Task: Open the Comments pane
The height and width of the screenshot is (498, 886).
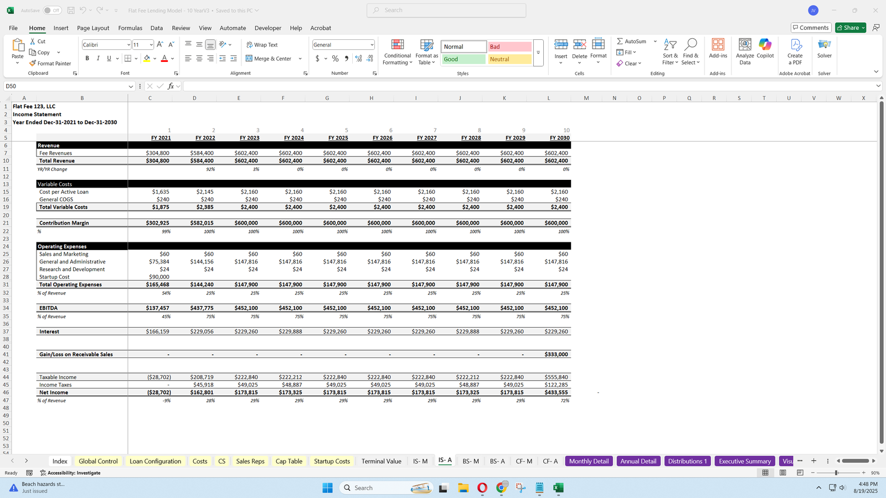Action: coord(810,28)
